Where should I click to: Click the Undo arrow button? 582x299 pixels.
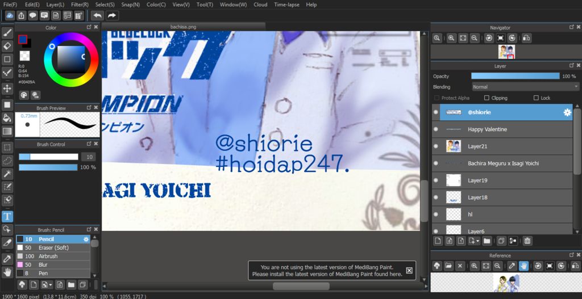coord(97,15)
